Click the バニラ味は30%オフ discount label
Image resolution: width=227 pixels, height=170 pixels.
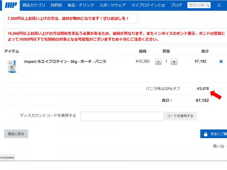click(x=163, y=89)
